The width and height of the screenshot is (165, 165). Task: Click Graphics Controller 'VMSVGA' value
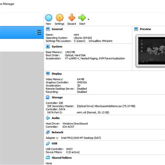pos(82,82)
